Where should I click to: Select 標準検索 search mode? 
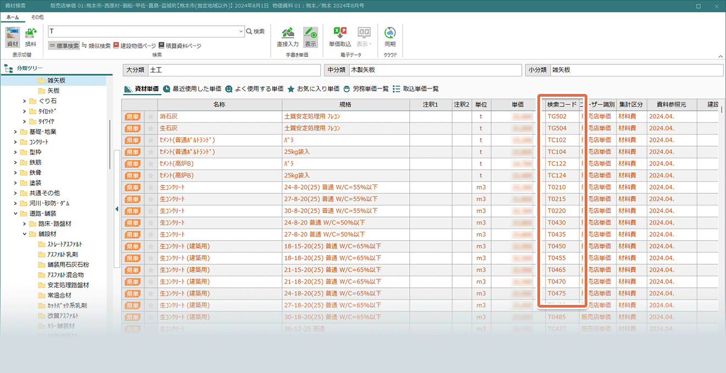(64, 46)
